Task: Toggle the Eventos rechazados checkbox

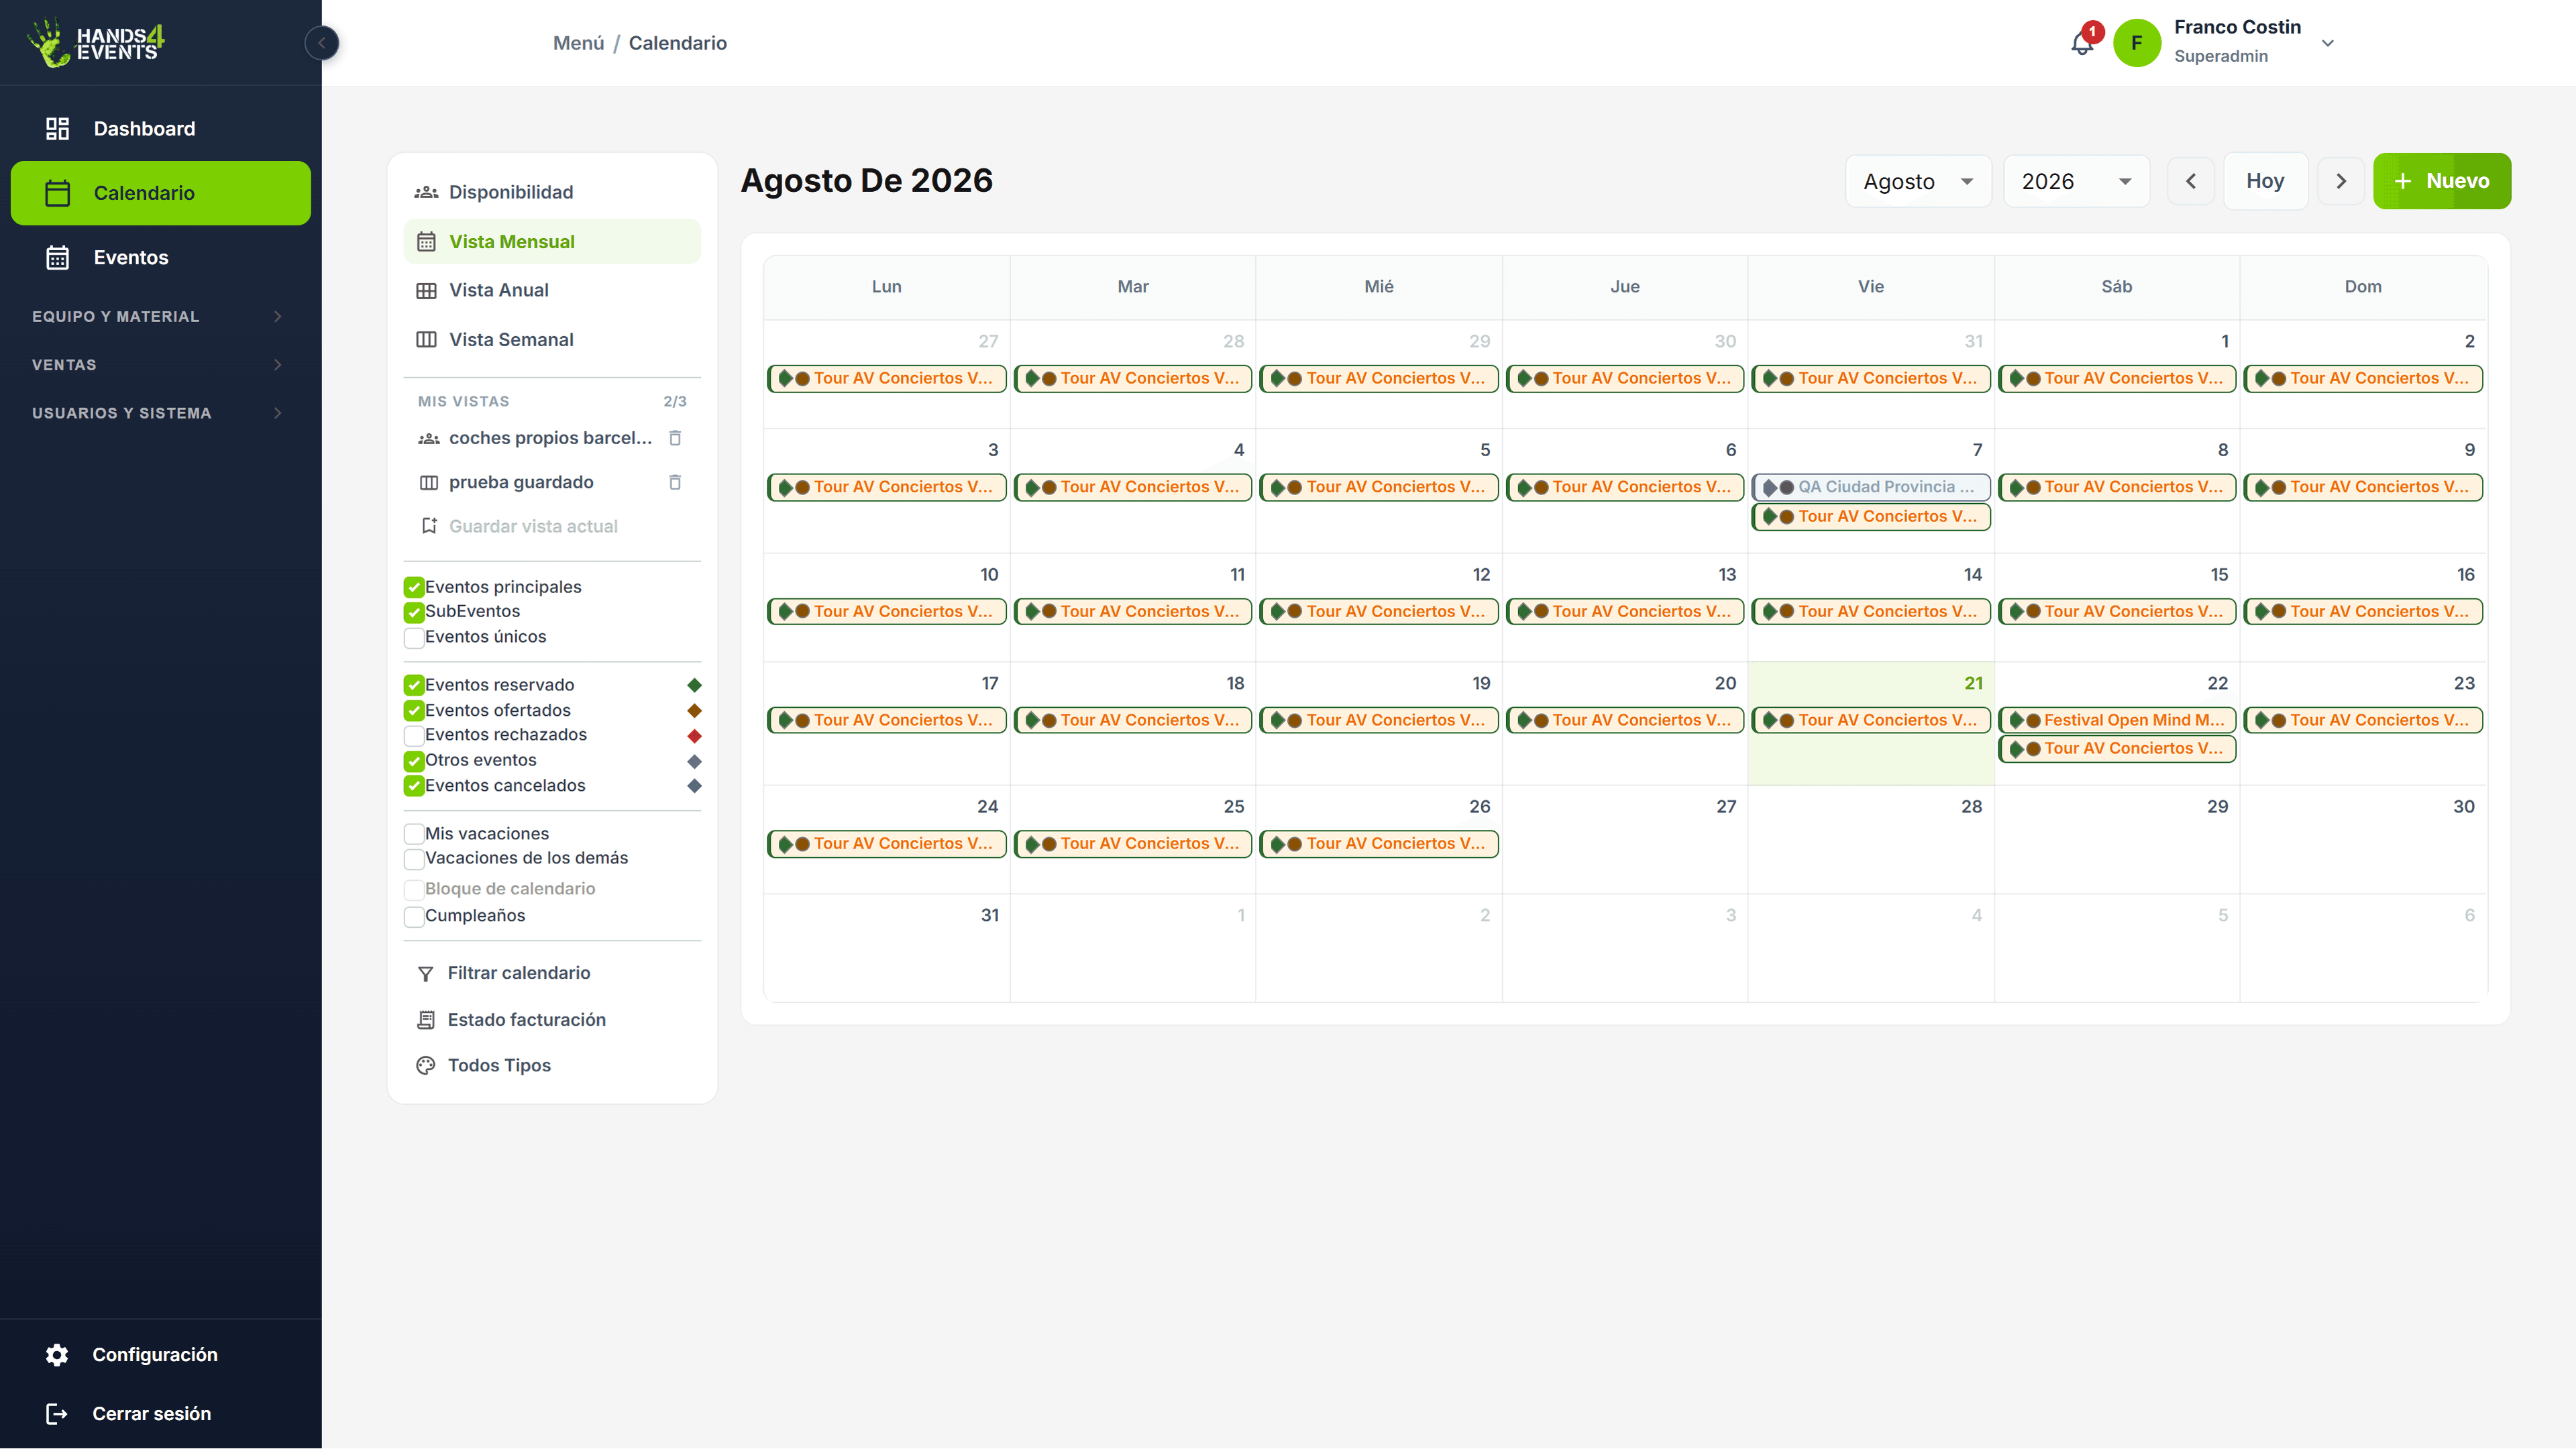Action: point(414,735)
